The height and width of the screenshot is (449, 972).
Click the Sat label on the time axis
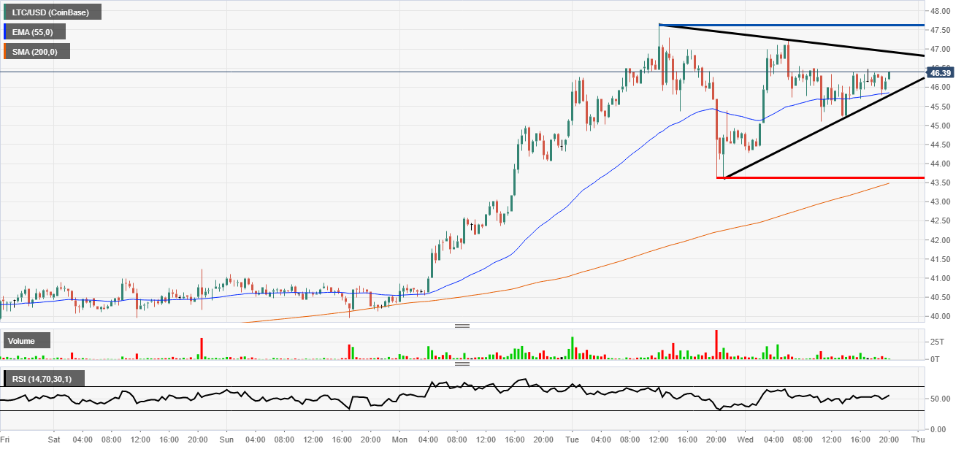click(x=53, y=440)
